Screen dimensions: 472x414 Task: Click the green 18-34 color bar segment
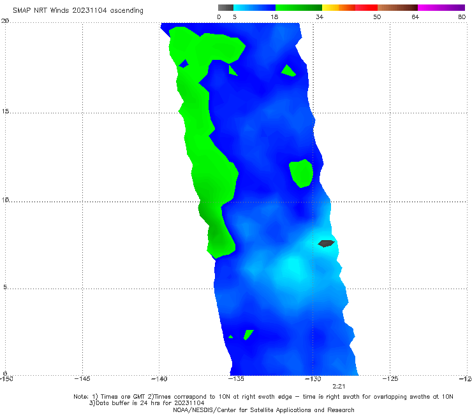[x=299, y=8]
